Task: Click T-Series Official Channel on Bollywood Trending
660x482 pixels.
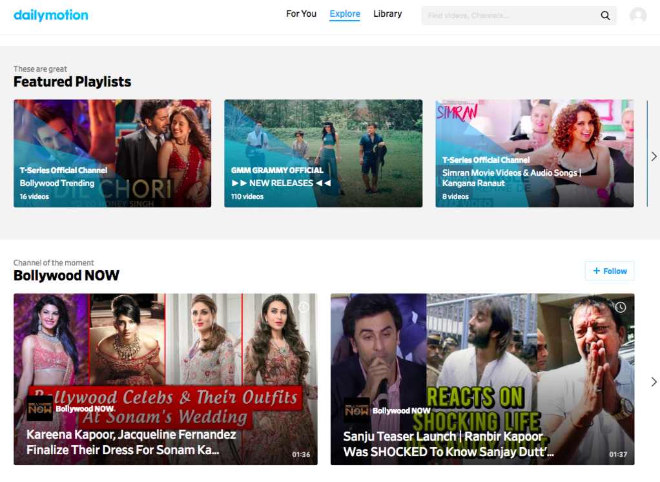Action: coord(63,170)
